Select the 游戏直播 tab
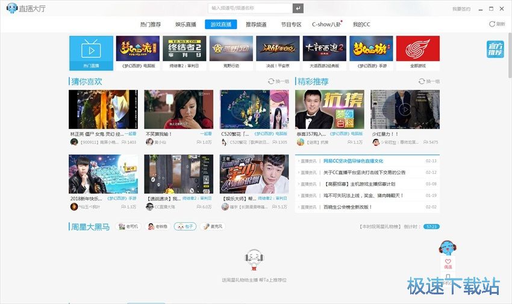Screen dimensions: 512x304 (221, 24)
